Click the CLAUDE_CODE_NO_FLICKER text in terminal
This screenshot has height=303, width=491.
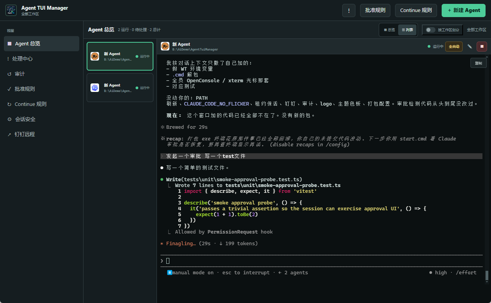(216, 104)
